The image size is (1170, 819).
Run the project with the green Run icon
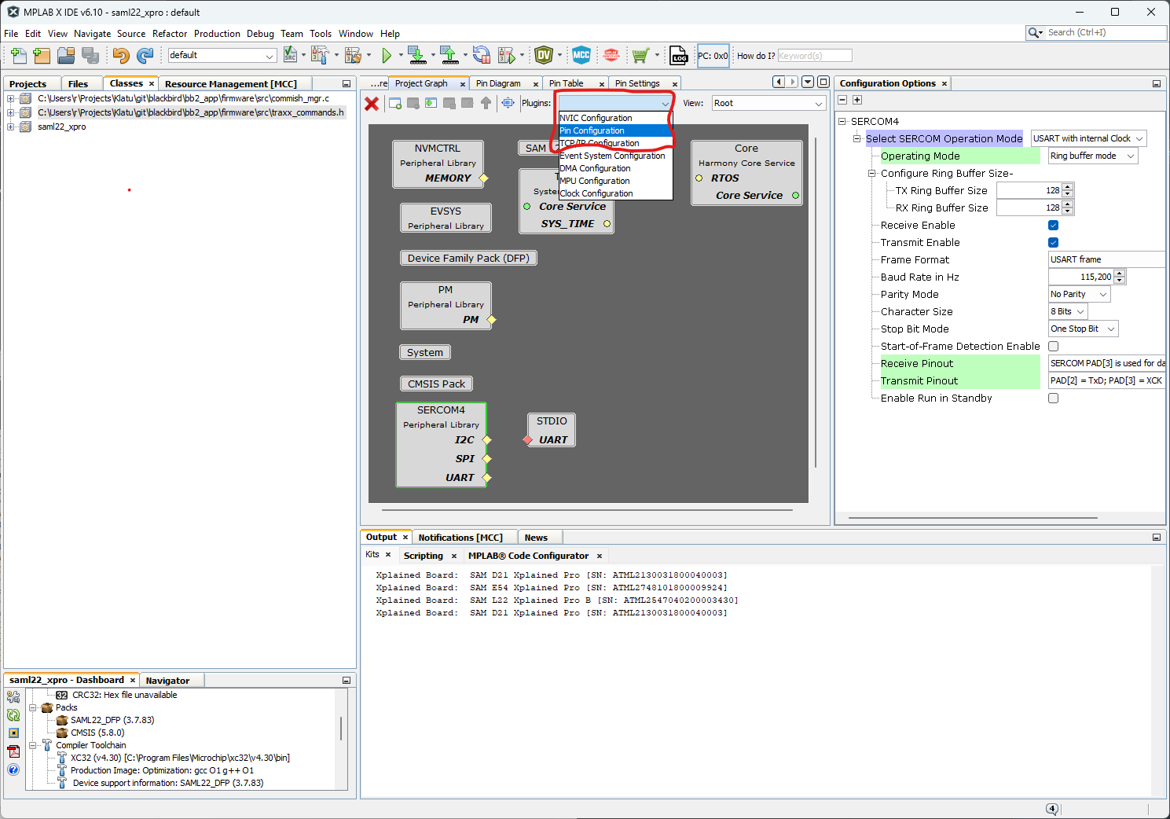pyautogui.click(x=389, y=55)
